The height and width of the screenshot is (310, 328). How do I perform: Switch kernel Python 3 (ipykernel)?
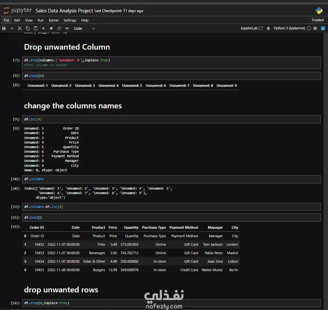point(289,28)
